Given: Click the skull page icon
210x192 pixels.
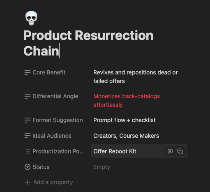Looking at the screenshot, I should pos(31,18).
